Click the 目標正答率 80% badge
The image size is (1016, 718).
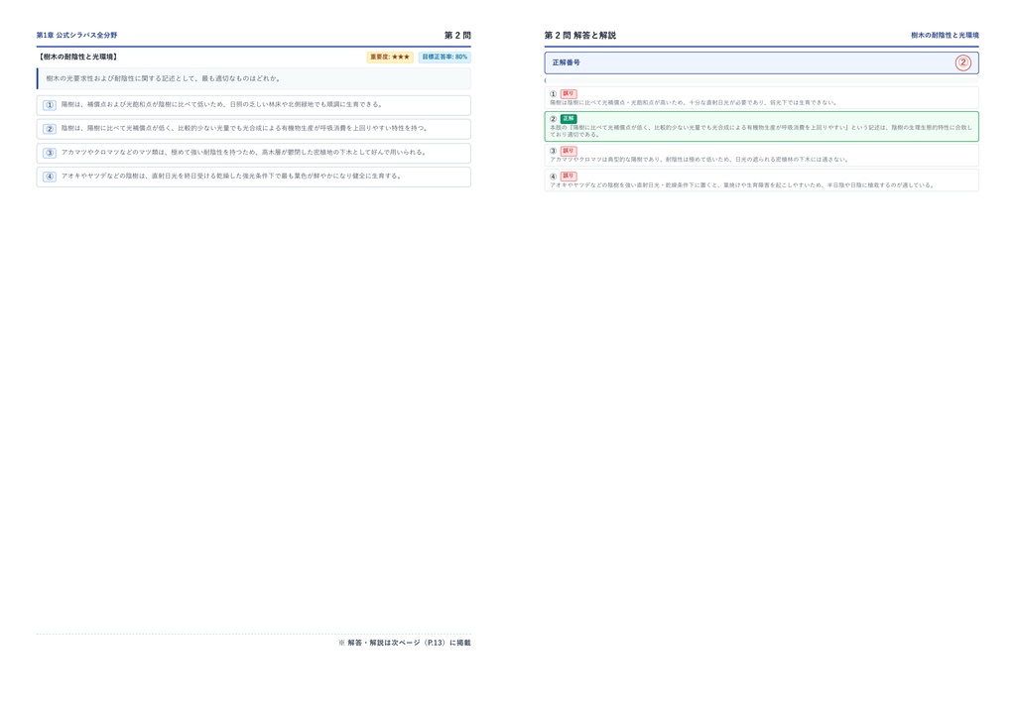click(444, 57)
